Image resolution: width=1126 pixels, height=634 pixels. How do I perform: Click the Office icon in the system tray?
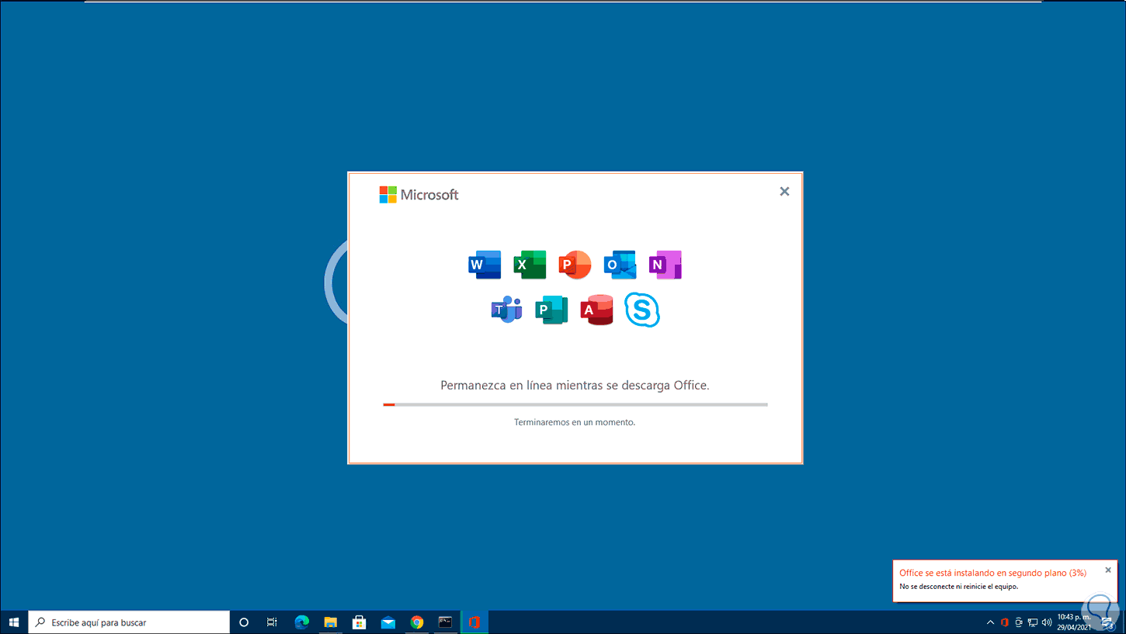[1005, 622]
